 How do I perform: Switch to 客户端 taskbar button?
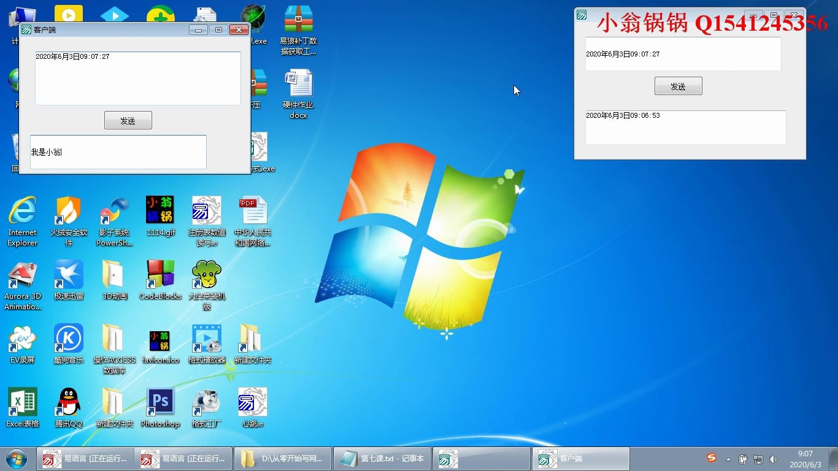coord(581,459)
